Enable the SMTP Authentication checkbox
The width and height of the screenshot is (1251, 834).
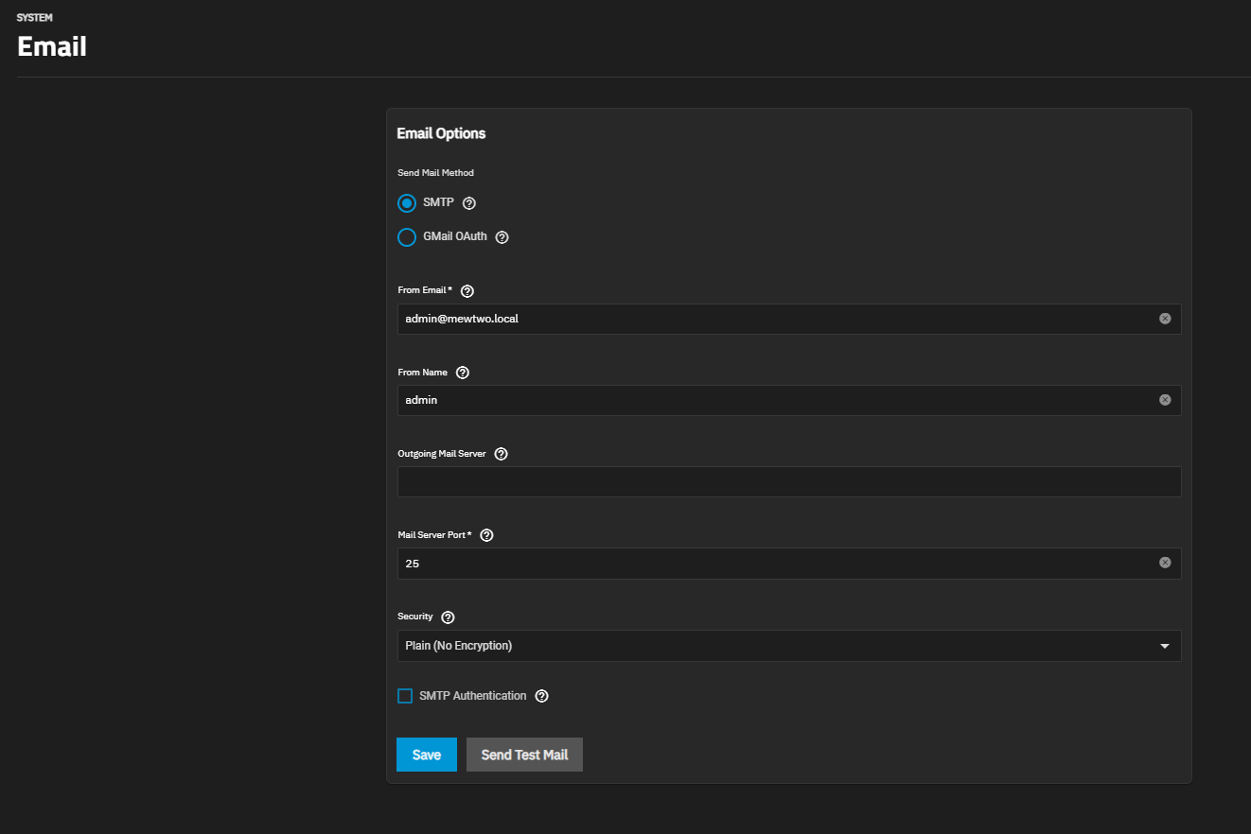405,696
